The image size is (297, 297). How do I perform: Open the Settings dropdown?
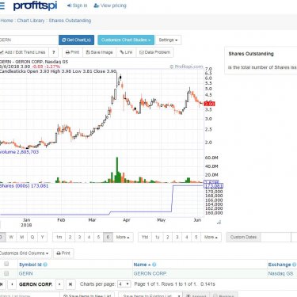[168, 40]
